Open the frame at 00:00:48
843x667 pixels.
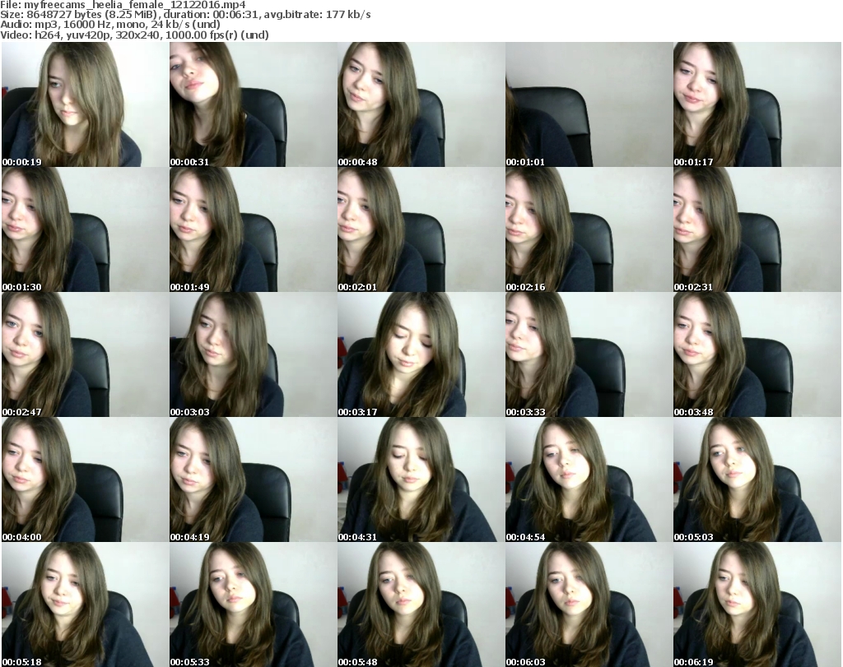[421, 104]
